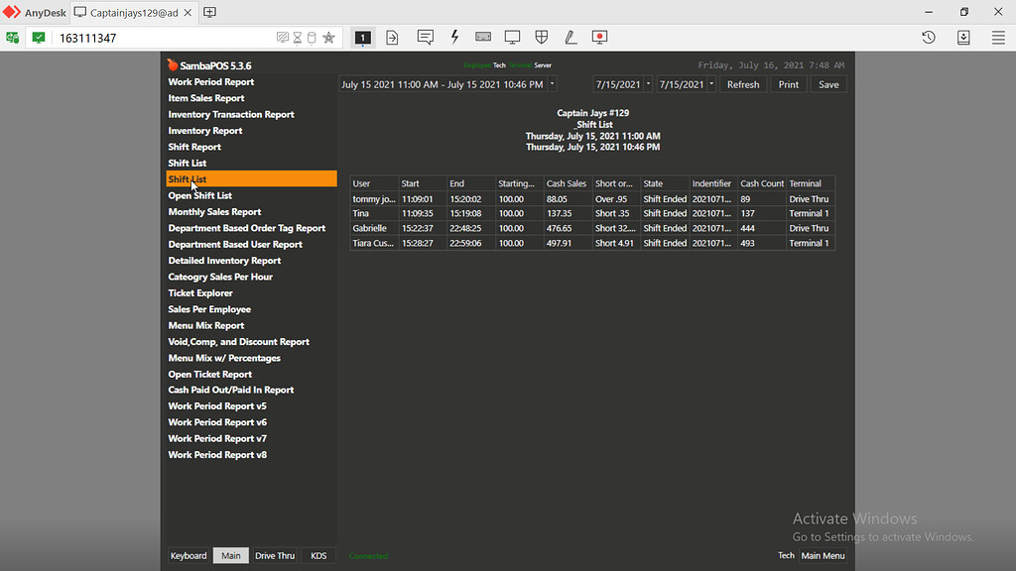This screenshot has width=1016, height=571.
Task: Open the actions lightning bolt icon
Action: click(x=453, y=37)
